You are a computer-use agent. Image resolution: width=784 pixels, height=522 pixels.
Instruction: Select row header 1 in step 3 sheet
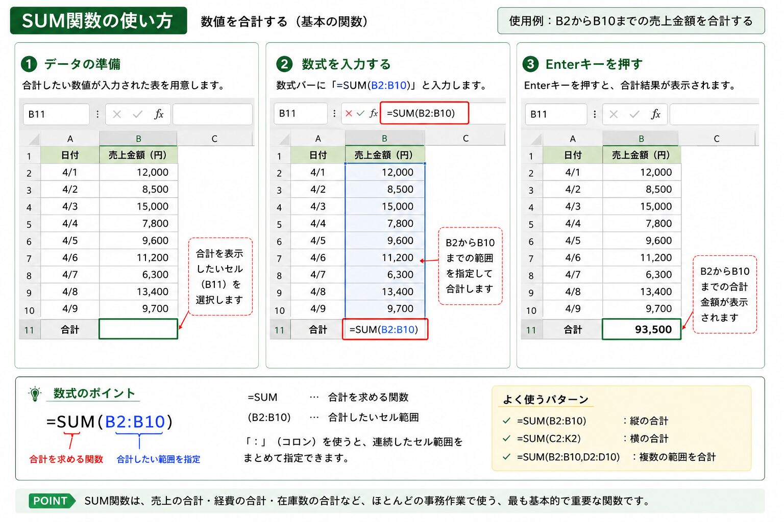coord(531,156)
